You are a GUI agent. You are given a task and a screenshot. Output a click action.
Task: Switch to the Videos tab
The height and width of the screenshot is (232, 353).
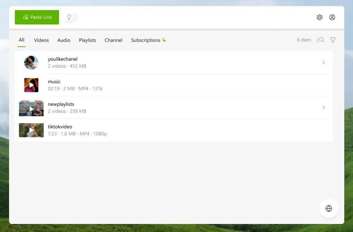click(41, 40)
